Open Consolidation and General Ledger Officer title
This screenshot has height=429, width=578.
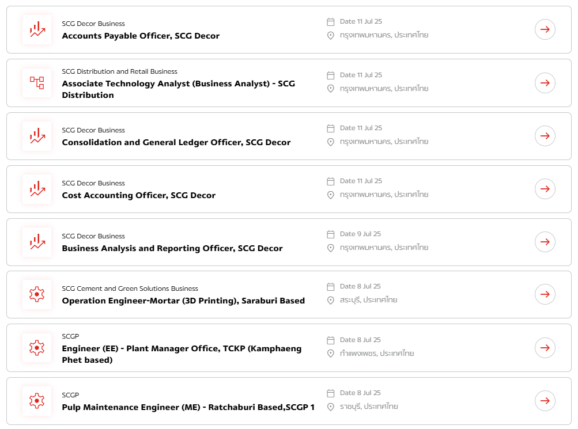176,142
